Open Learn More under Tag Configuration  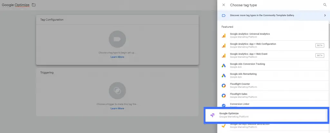tap(117, 57)
